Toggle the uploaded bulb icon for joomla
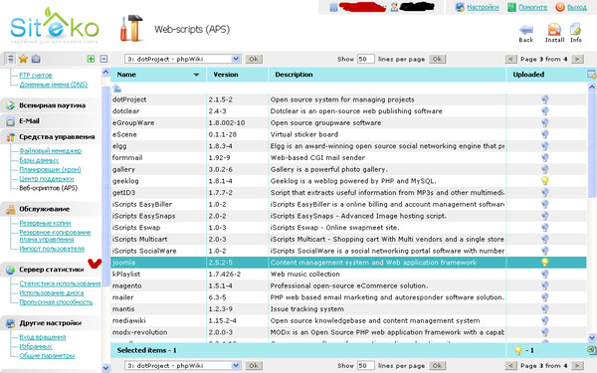The image size is (597, 373). [545, 263]
